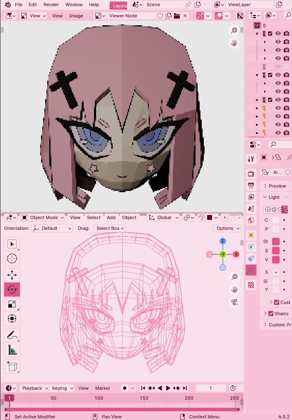Select the Move tool
The height and width of the screenshot is (420, 292).
point(12,275)
